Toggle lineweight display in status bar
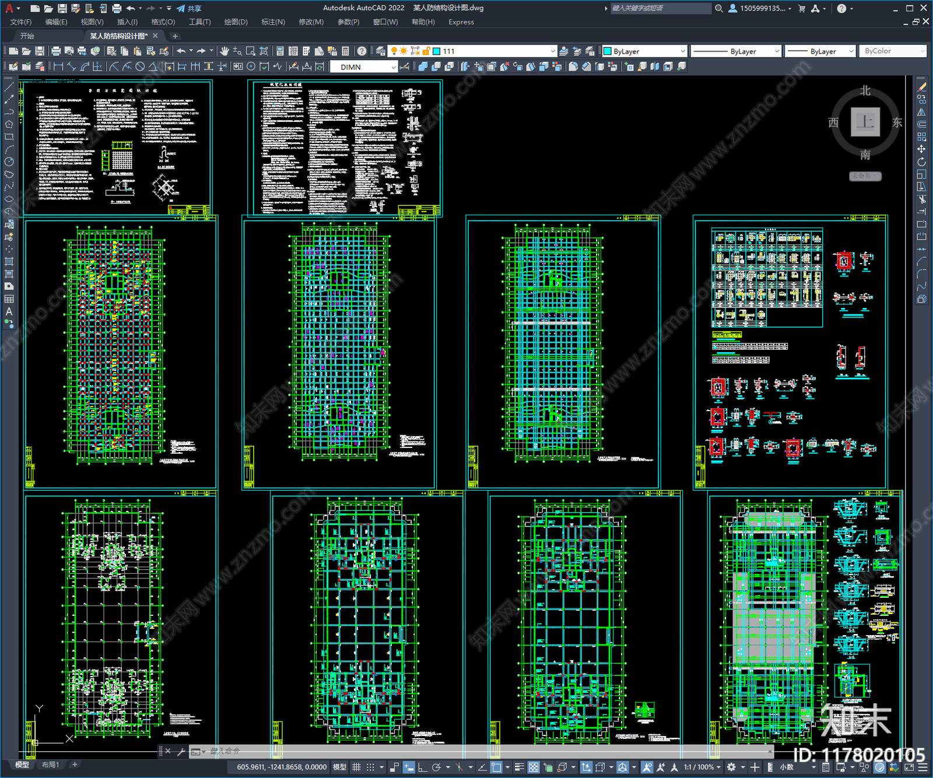This screenshot has height=778, width=933. 519,767
